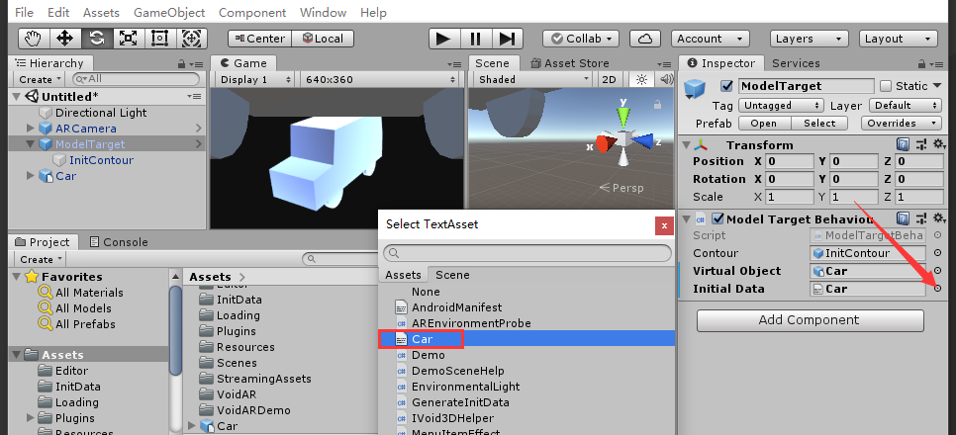Open Hierarchy Create dropdown
956x435 pixels.
click(39, 79)
